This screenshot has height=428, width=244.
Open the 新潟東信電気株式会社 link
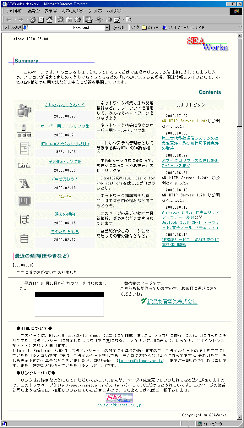click(x=172, y=302)
